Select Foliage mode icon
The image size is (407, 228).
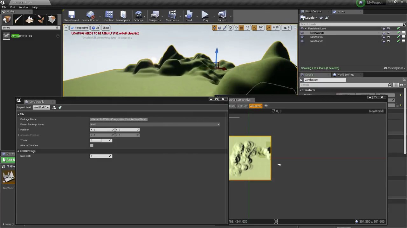[40, 20]
